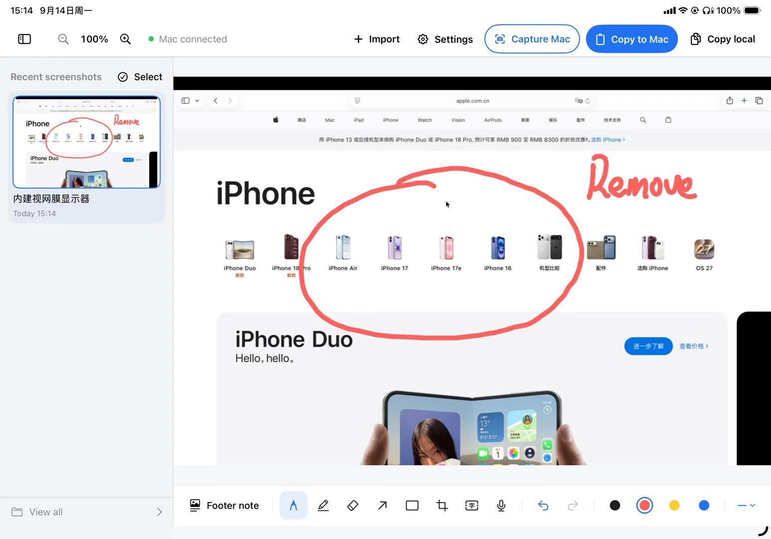This screenshot has width=771, height=539.
Task: Click Copy to Mac button
Action: 631,39
